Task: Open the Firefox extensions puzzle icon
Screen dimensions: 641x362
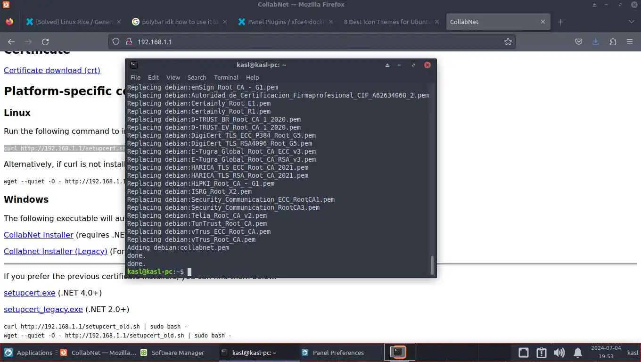Action: (x=613, y=41)
